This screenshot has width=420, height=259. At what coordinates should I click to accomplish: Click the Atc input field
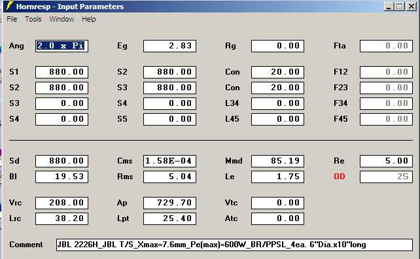[277, 218]
